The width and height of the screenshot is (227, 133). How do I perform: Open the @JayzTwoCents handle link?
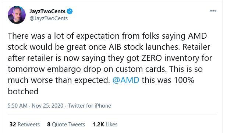point(49,18)
